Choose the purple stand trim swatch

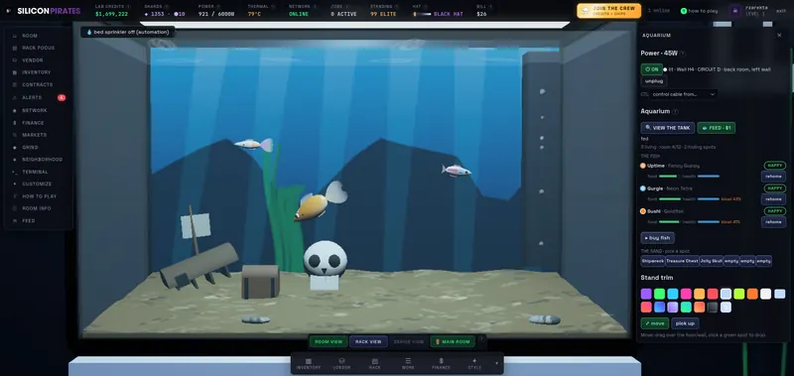[646, 294]
